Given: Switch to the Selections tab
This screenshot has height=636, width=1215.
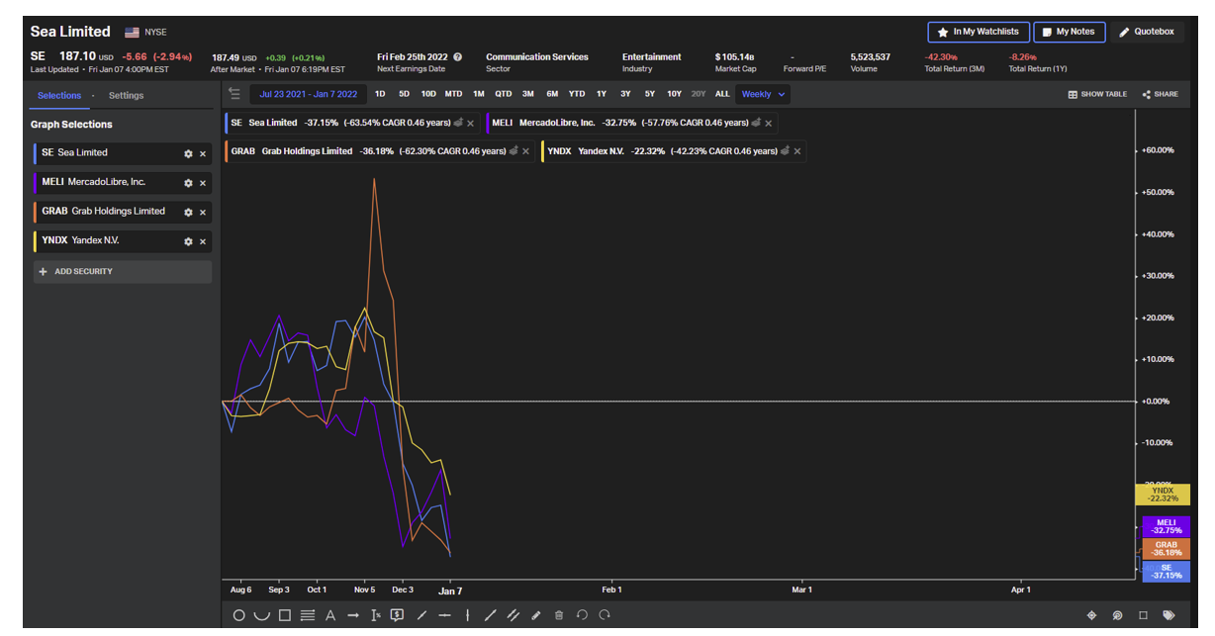Looking at the screenshot, I should [x=59, y=96].
